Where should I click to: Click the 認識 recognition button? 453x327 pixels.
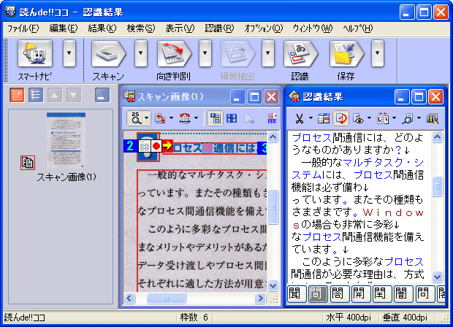tap(300, 54)
